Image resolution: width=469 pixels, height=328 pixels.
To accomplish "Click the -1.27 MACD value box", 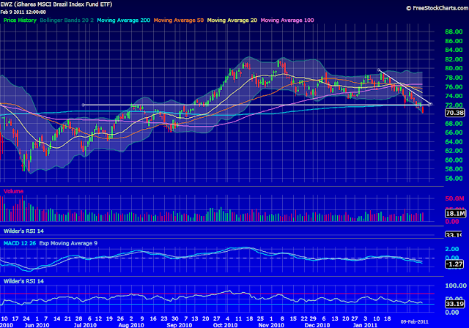I will coord(454,264).
